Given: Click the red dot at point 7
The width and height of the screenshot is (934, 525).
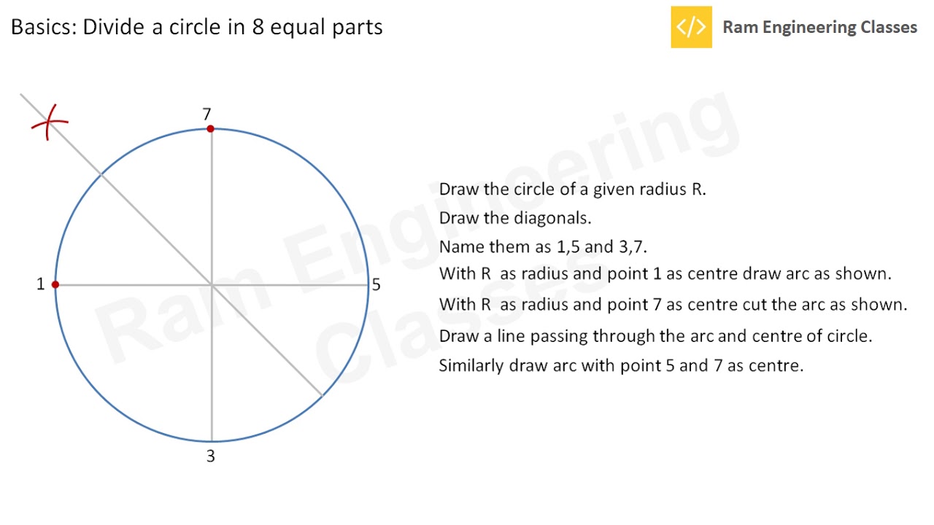Looking at the screenshot, I should click(x=210, y=129).
